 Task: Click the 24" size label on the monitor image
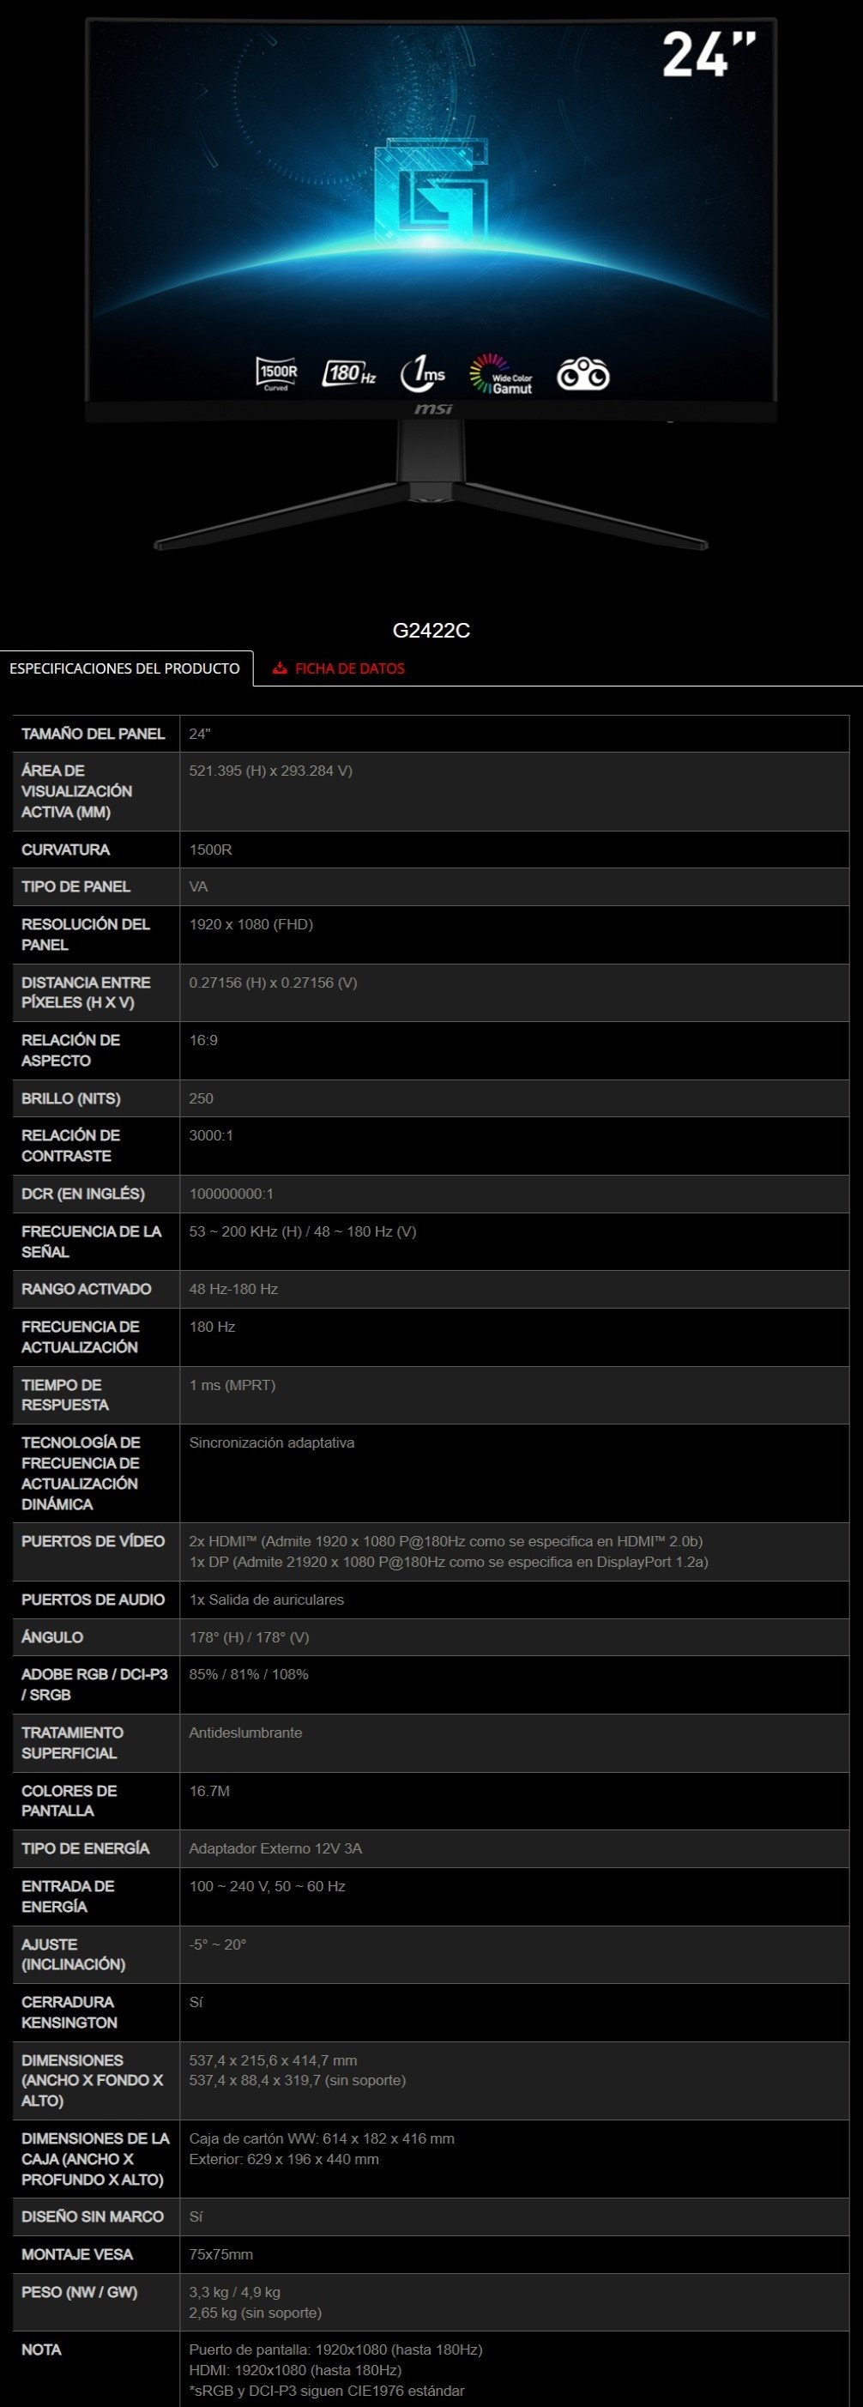click(706, 54)
